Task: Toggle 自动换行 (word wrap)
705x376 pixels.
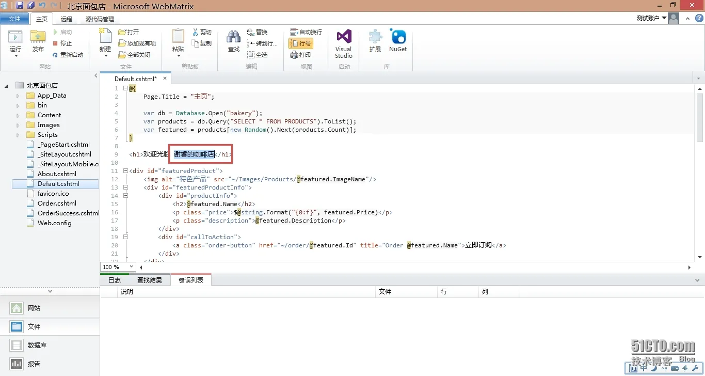Action: click(306, 32)
